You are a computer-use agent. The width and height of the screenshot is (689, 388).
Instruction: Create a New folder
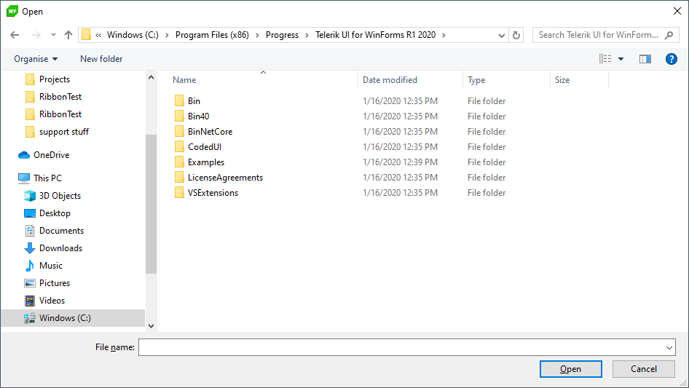(x=101, y=59)
